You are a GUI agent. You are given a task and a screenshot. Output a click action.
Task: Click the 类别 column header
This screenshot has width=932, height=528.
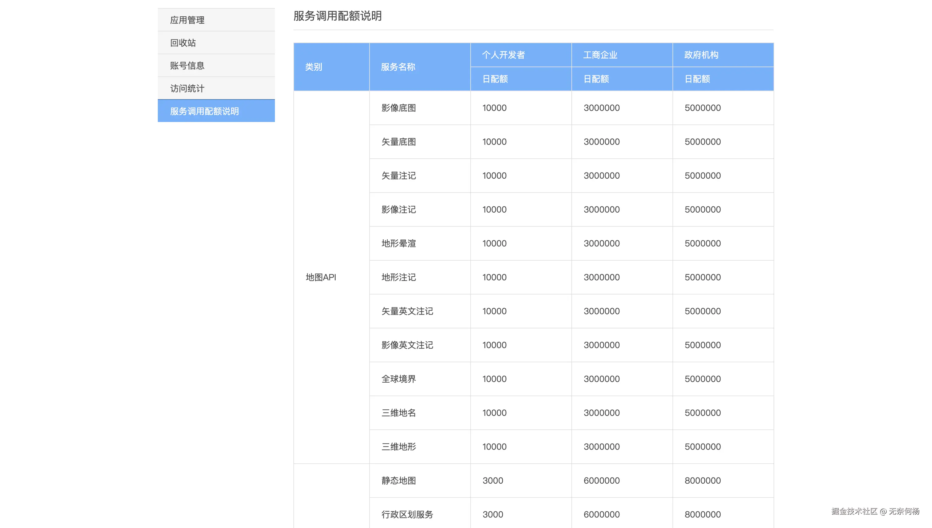(x=313, y=67)
